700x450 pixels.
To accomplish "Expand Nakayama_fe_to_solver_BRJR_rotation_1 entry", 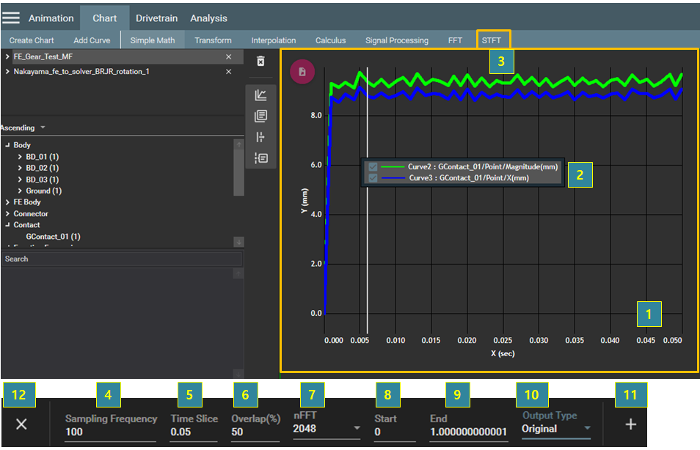I will click(x=7, y=71).
